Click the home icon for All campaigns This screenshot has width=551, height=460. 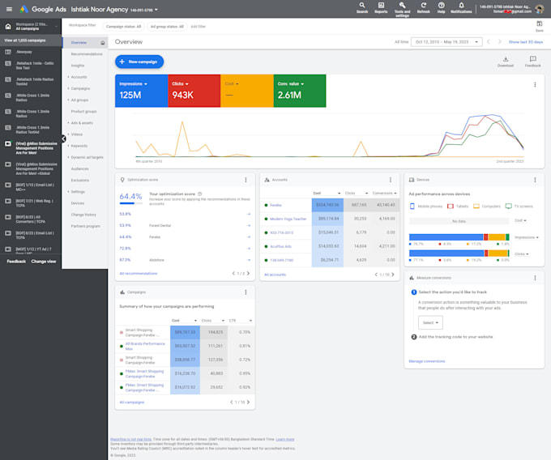tap(8, 27)
